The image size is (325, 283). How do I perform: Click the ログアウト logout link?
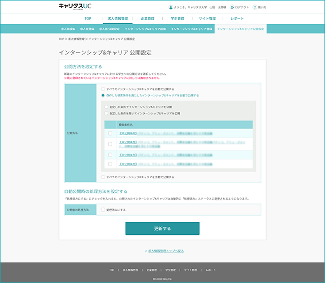pos(239,7)
